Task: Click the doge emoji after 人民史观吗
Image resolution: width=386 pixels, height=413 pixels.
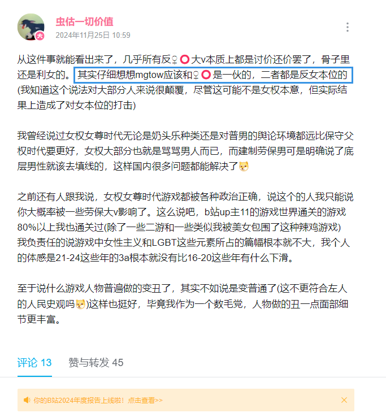Action: [x=80, y=304]
